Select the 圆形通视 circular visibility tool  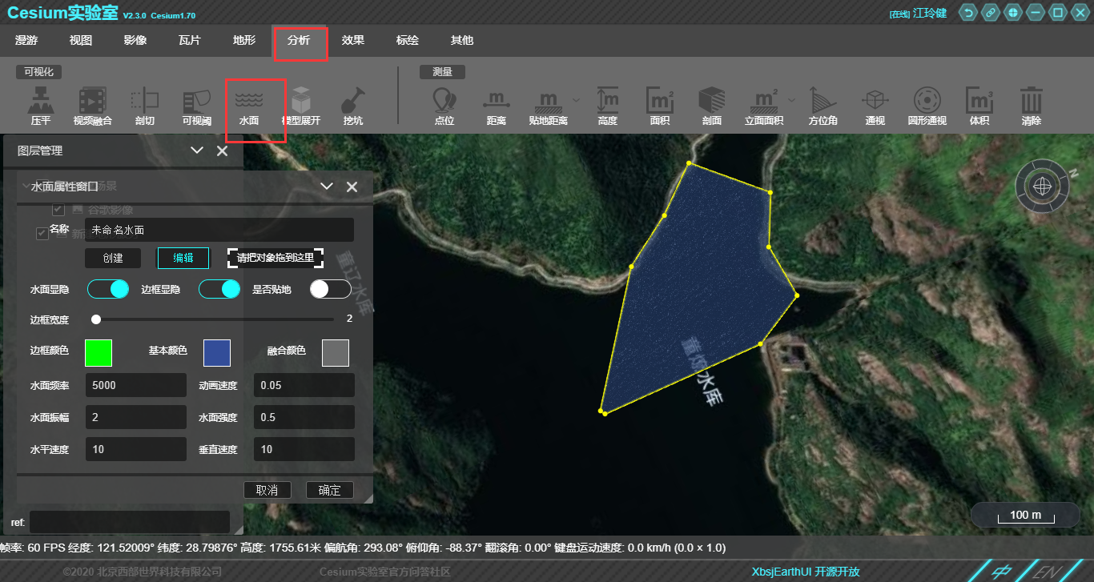click(927, 106)
